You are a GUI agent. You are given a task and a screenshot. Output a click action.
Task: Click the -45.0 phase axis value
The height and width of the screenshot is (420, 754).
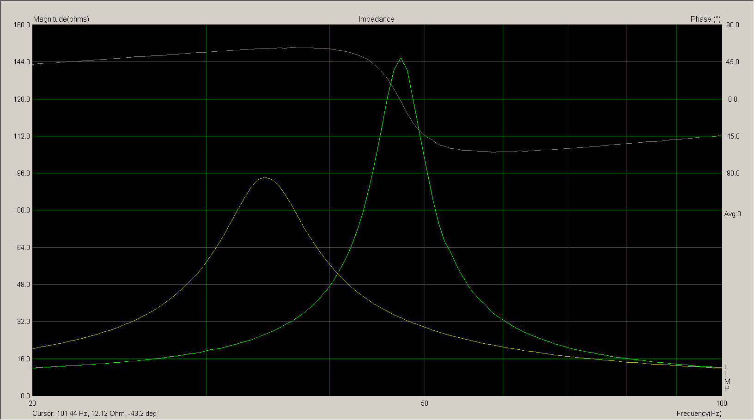[732, 136]
